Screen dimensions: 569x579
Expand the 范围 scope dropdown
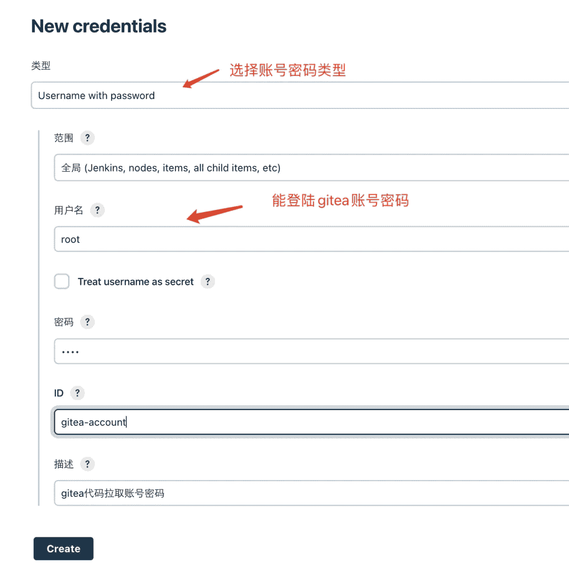311,168
